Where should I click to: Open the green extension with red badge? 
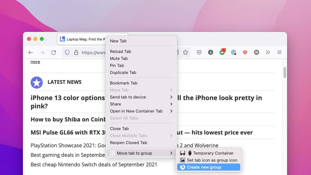[222, 52]
